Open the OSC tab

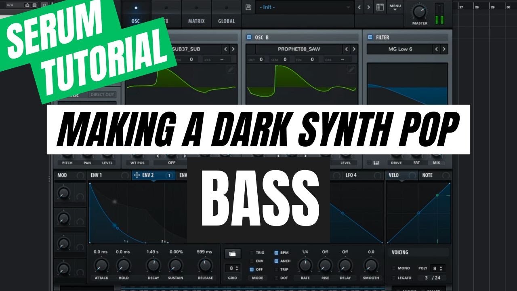pos(136,14)
